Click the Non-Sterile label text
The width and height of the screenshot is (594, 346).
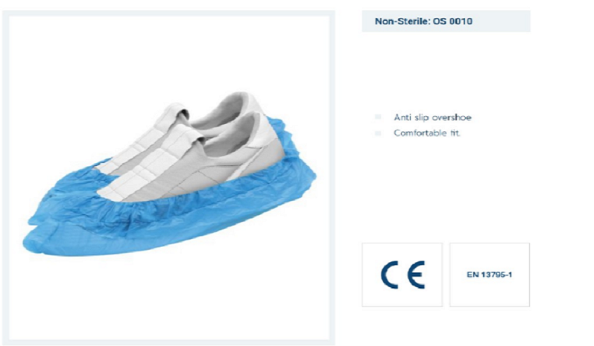(402, 21)
